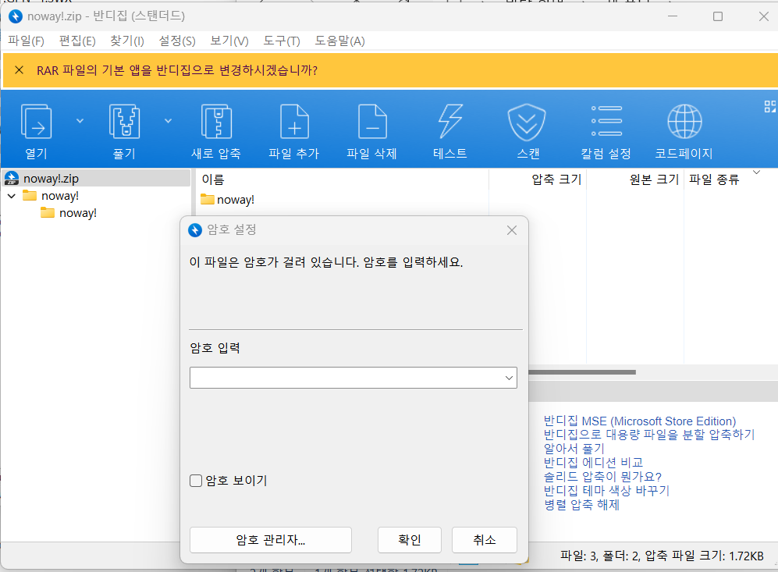Open the 설정(S) menu
The height and width of the screenshot is (572, 778).
point(176,41)
